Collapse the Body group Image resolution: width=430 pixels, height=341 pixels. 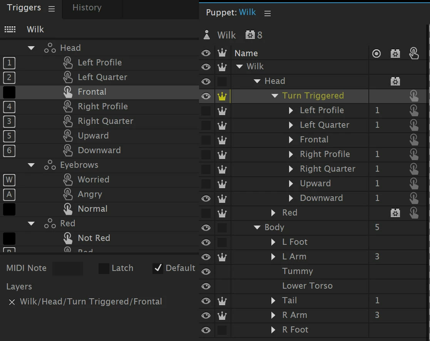click(x=257, y=227)
